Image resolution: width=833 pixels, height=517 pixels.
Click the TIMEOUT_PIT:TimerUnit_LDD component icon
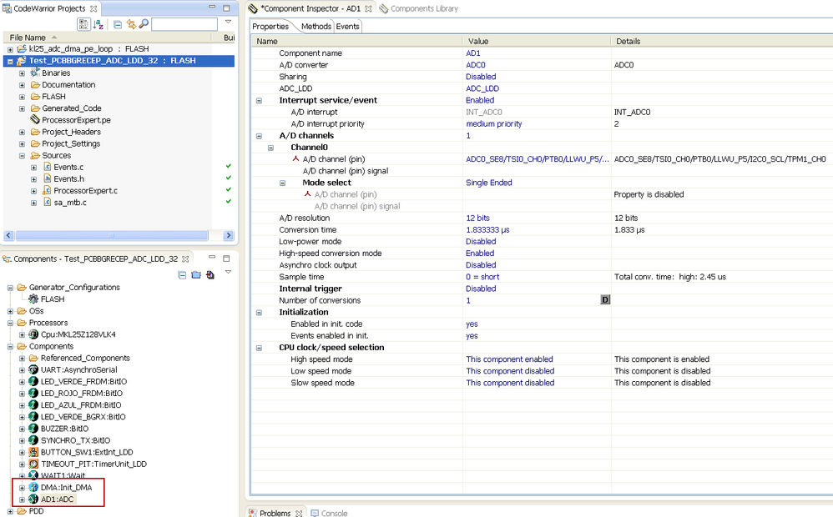coord(33,464)
